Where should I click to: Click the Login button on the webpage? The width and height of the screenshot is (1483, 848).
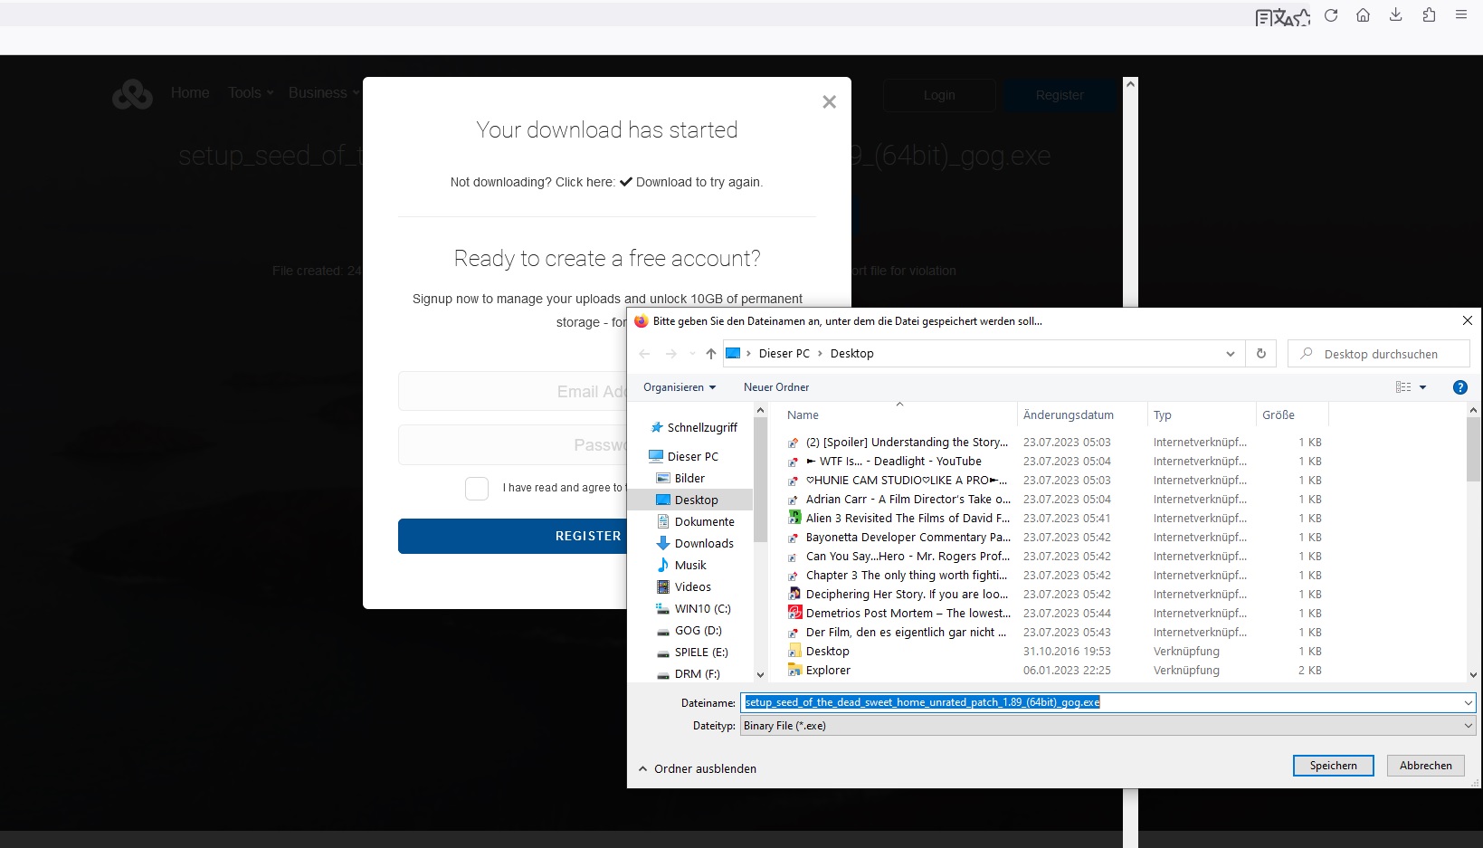coord(939,95)
